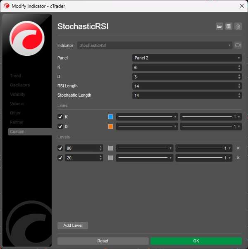Viewport: 248px width, 249px height.
Task: Open the D line thickness dropdown
Action: click(211, 126)
